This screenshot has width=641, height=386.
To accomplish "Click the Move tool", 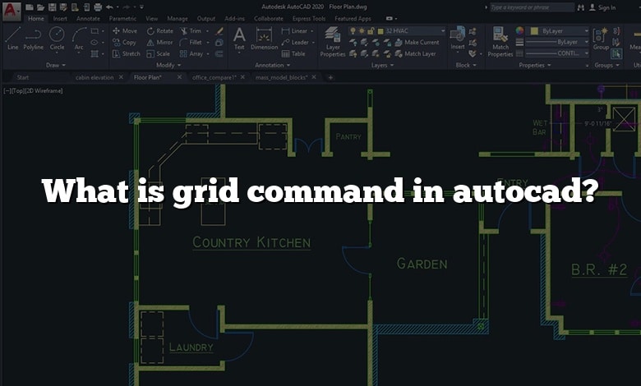I will click(125, 30).
